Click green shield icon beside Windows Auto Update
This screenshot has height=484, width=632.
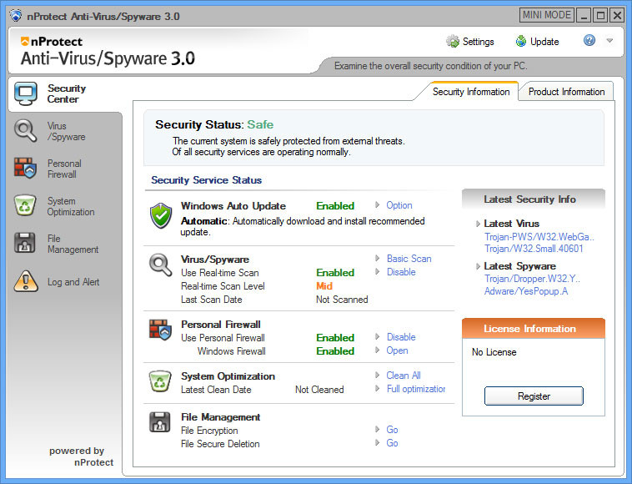(x=161, y=215)
